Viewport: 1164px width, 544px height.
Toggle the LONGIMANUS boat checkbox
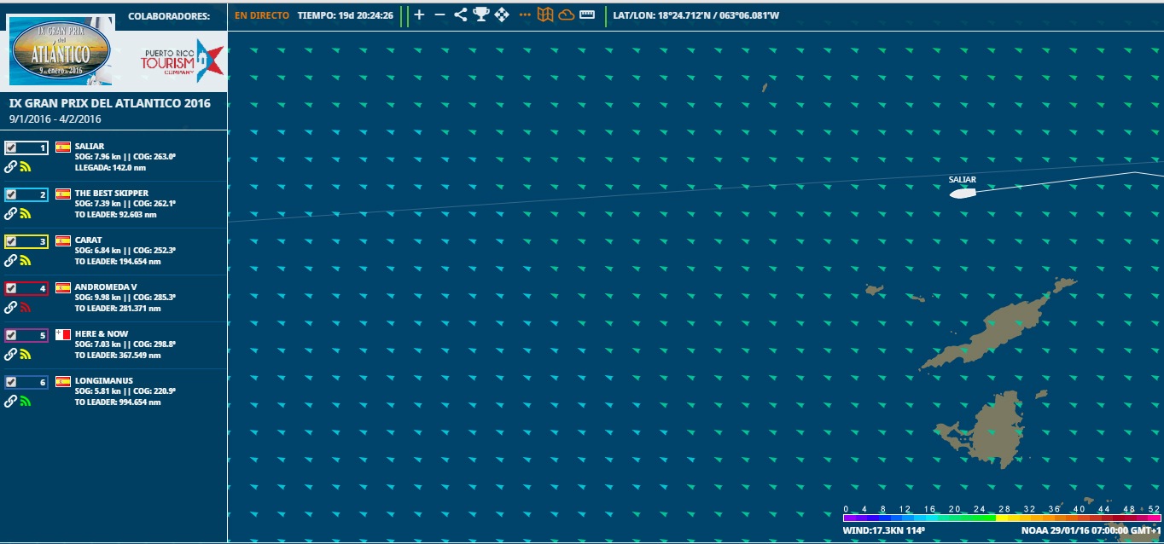(11, 382)
